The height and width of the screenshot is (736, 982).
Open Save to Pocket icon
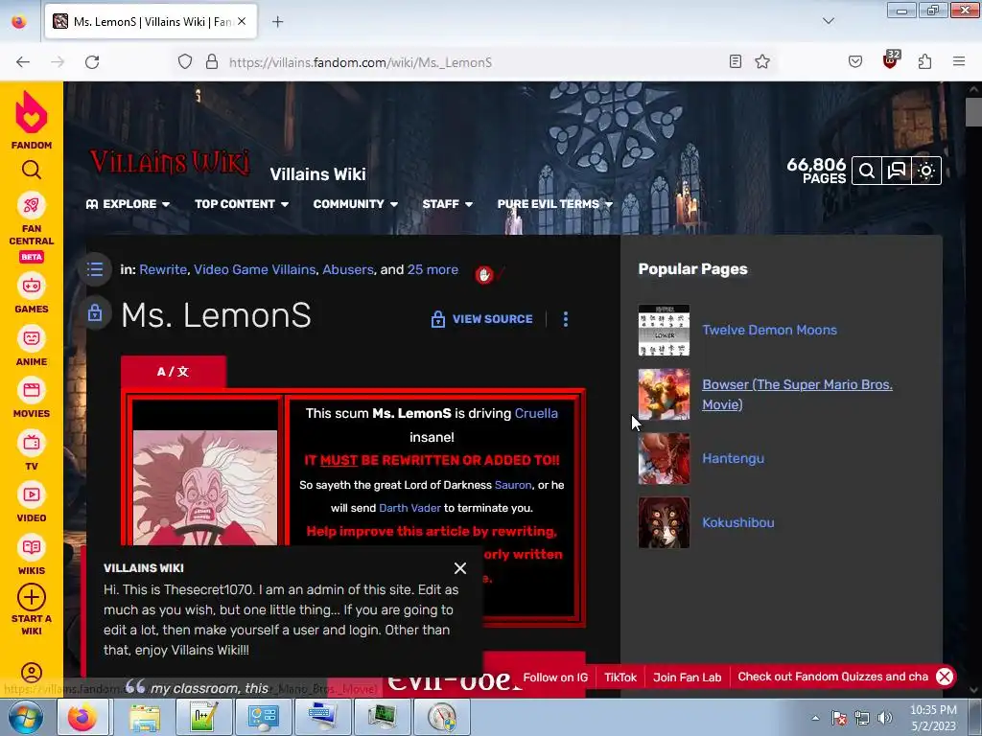[x=854, y=62]
